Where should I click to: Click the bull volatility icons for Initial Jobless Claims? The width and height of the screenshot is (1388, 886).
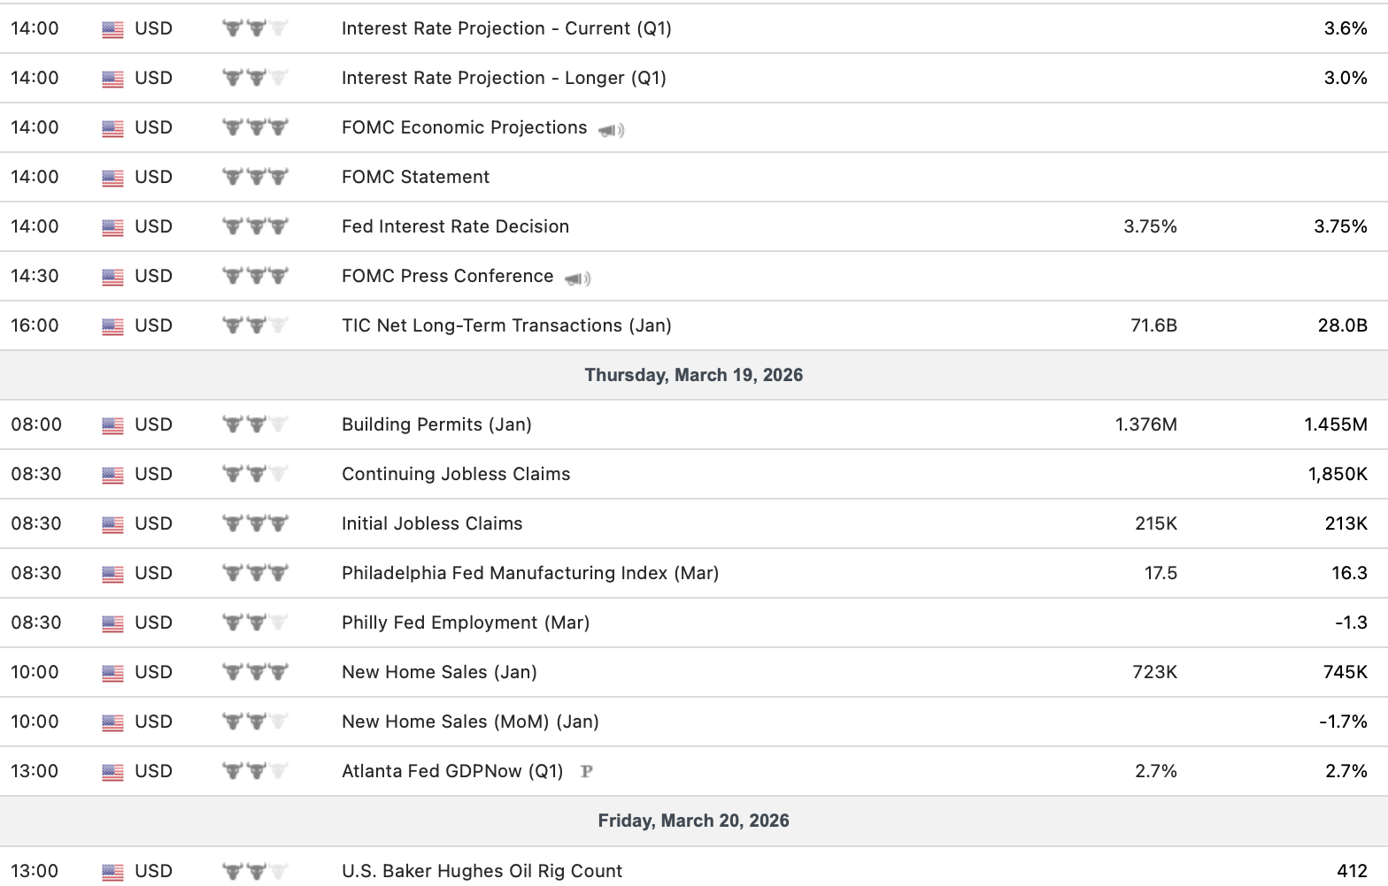[255, 523]
